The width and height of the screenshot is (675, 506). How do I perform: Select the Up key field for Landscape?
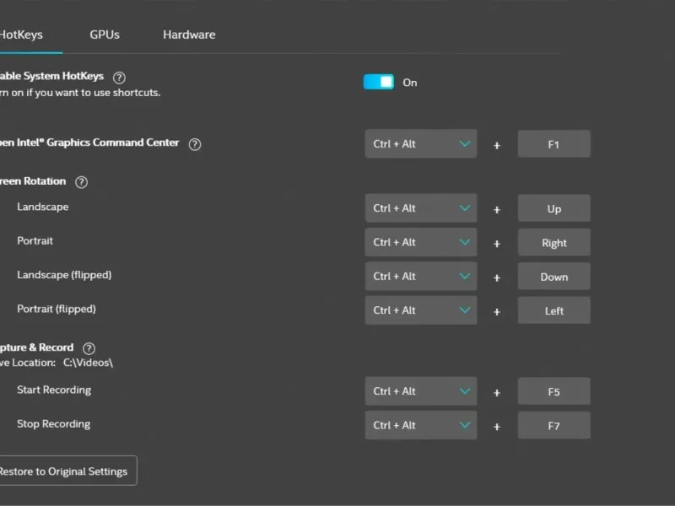[553, 208]
